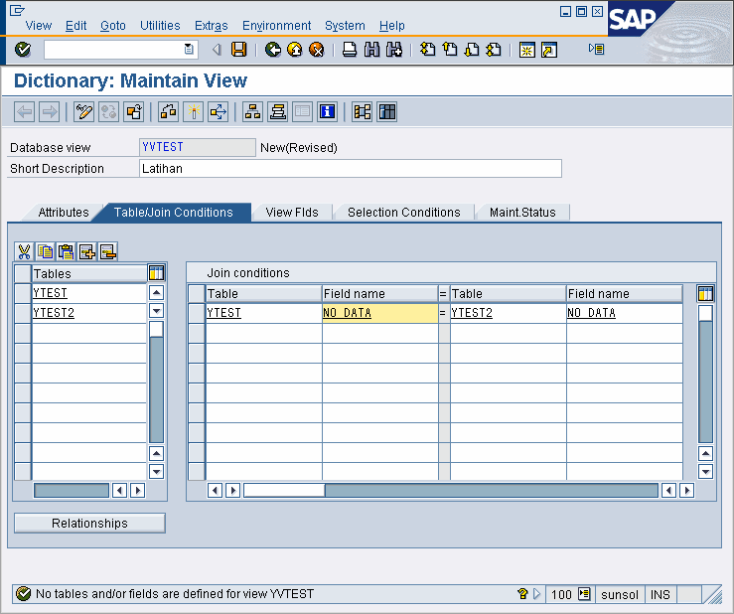734x614 pixels.
Task: Click the Graphic icon in application toolbar
Action: [x=363, y=112]
